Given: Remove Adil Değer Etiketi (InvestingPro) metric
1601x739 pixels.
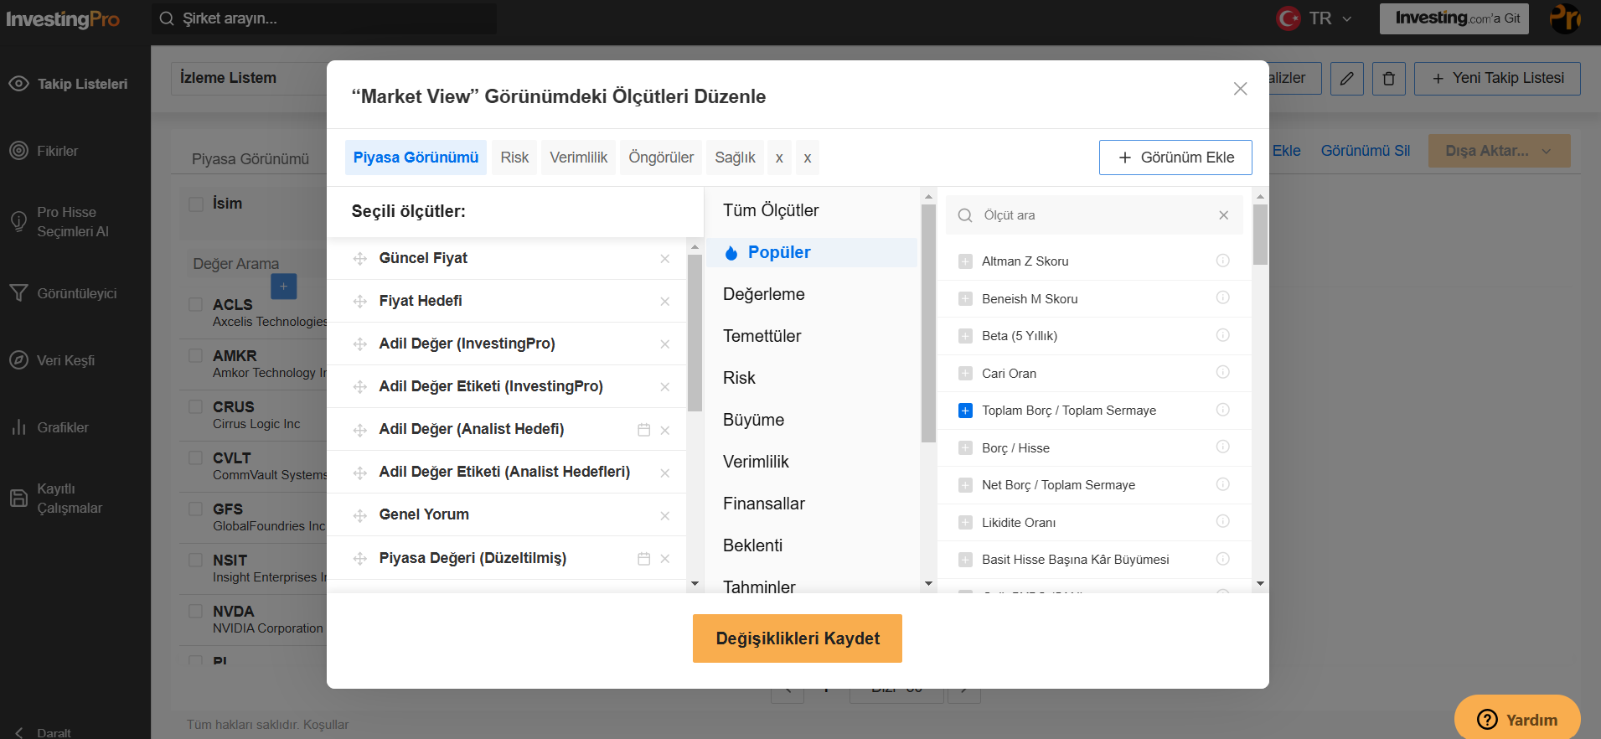Looking at the screenshot, I should pyautogui.click(x=664, y=387).
